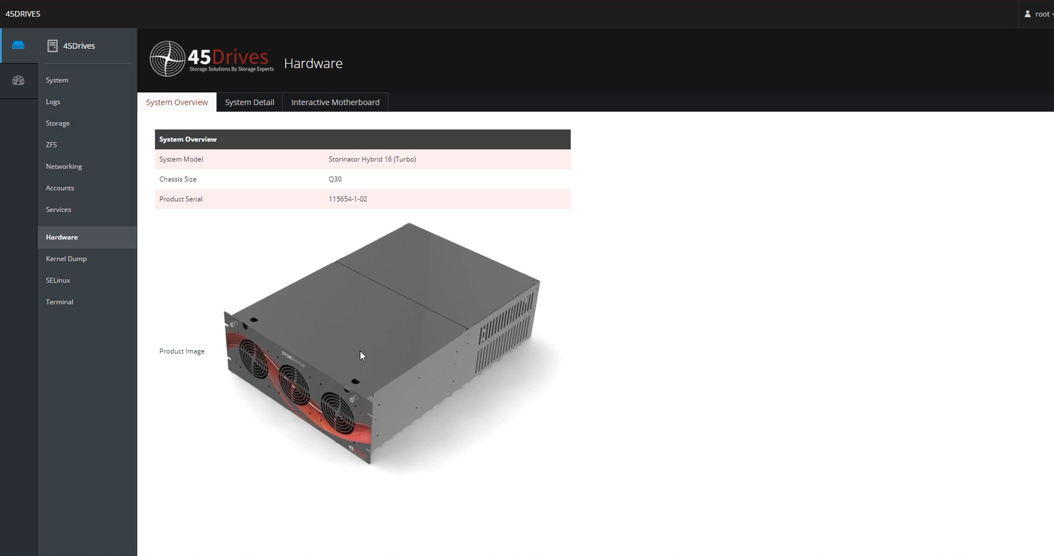Click the Product Serial value 115654-1-02
The image size is (1054, 556).
point(348,199)
